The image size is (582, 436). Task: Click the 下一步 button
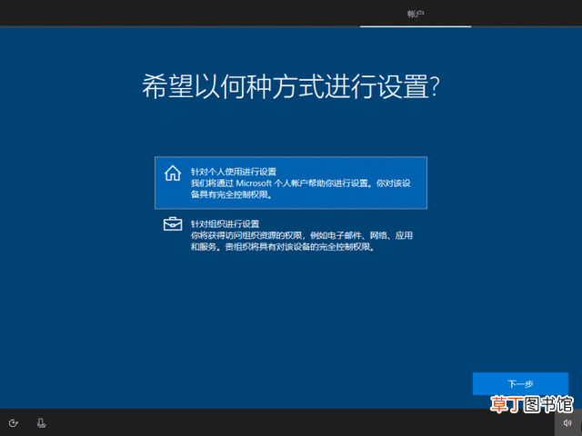(x=520, y=383)
